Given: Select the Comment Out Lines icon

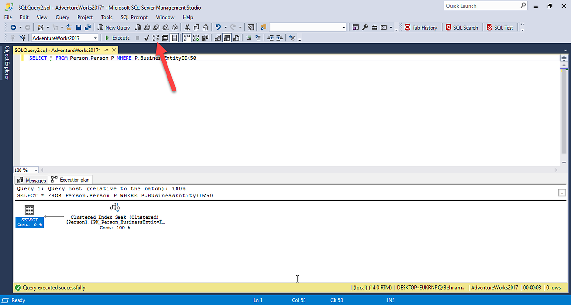Looking at the screenshot, I should (x=249, y=38).
